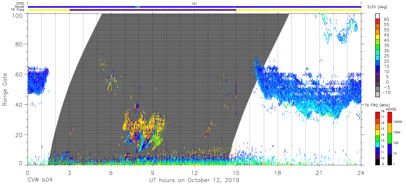Click the 'CPID' label at top left

coord(20,3)
